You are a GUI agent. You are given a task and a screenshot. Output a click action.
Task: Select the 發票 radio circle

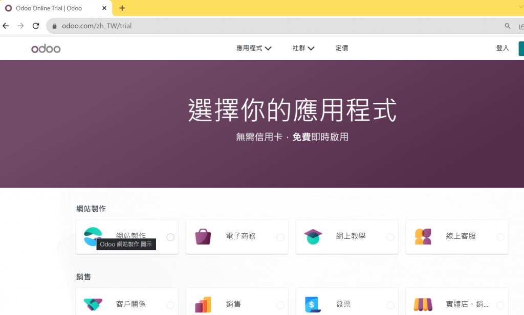coord(390,305)
